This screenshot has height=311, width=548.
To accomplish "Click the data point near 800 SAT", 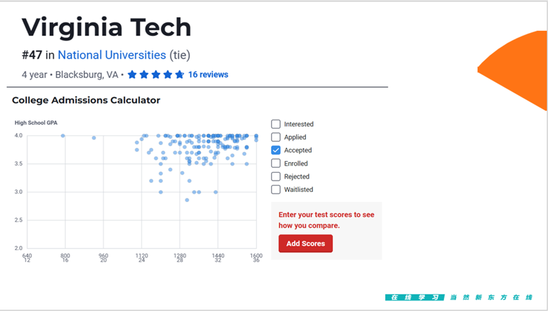I will [63, 136].
